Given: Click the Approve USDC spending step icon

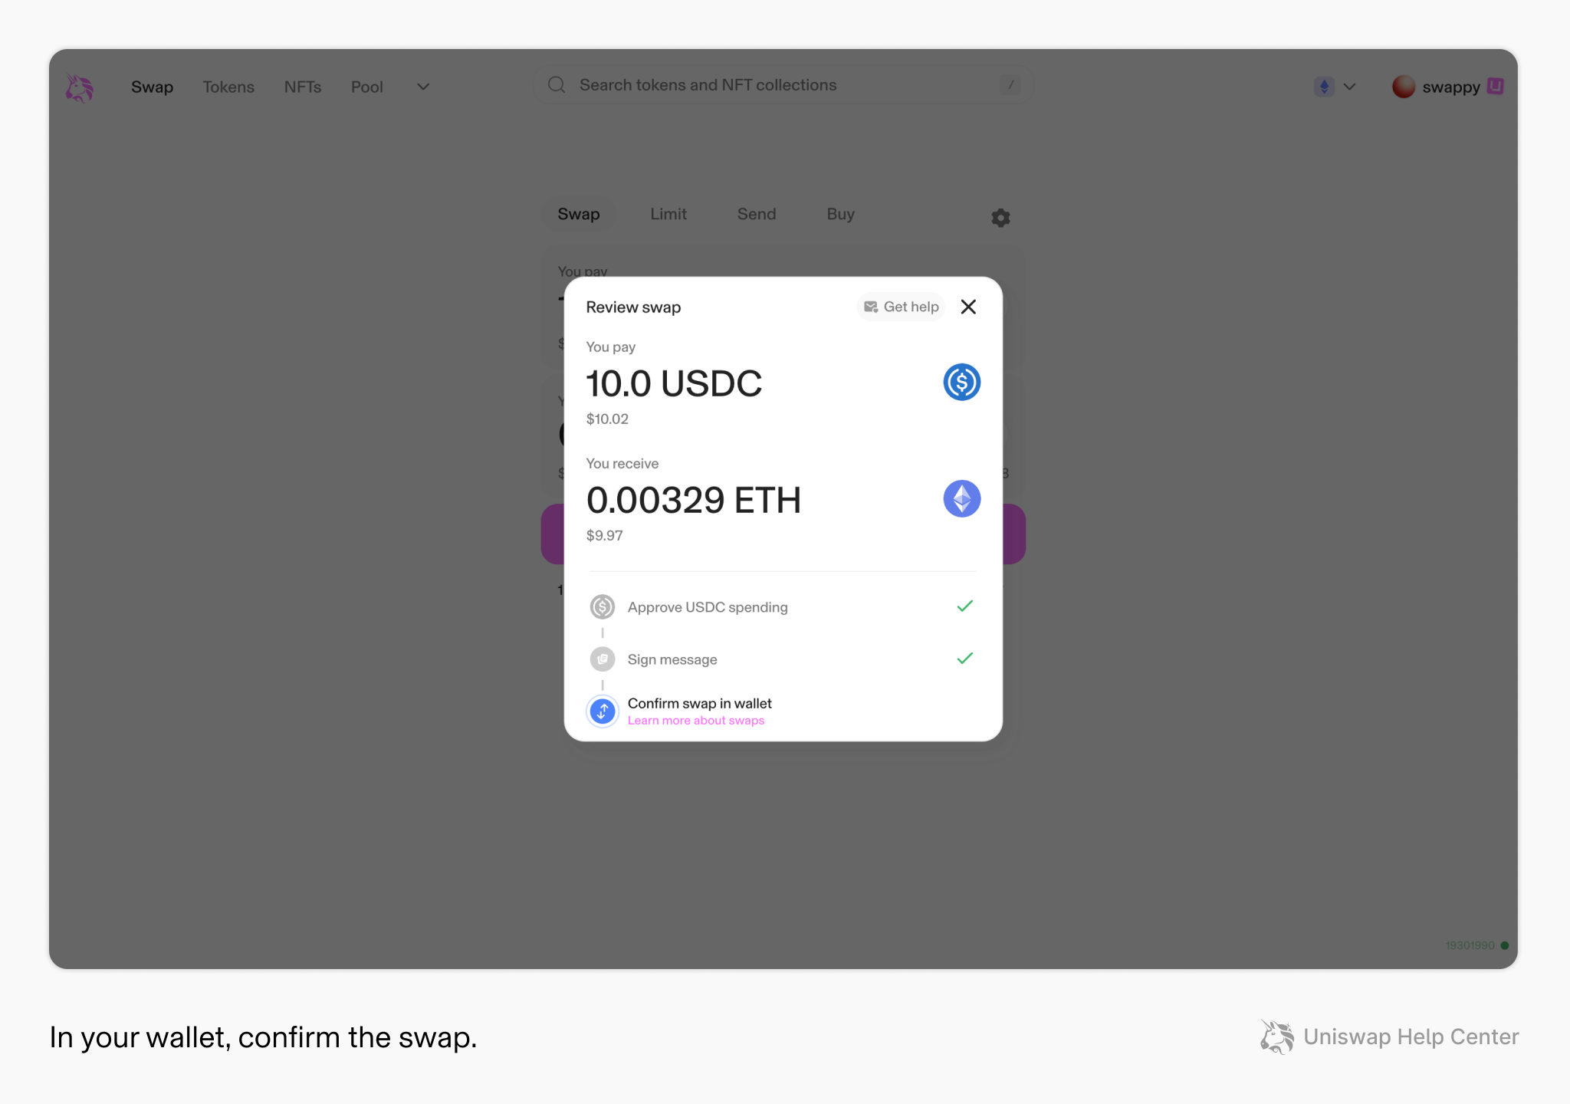Looking at the screenshot, I should coord(603,606).
